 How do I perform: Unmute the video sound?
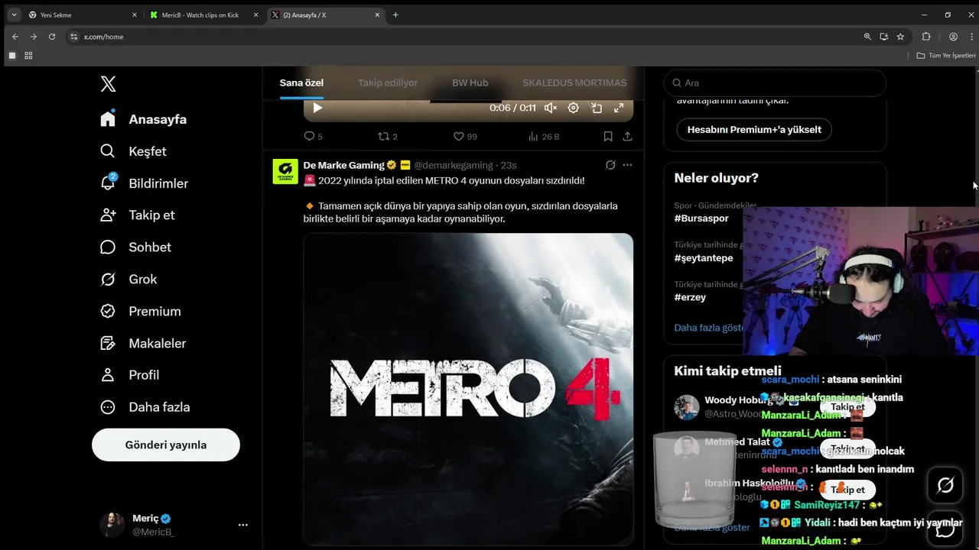551,108
